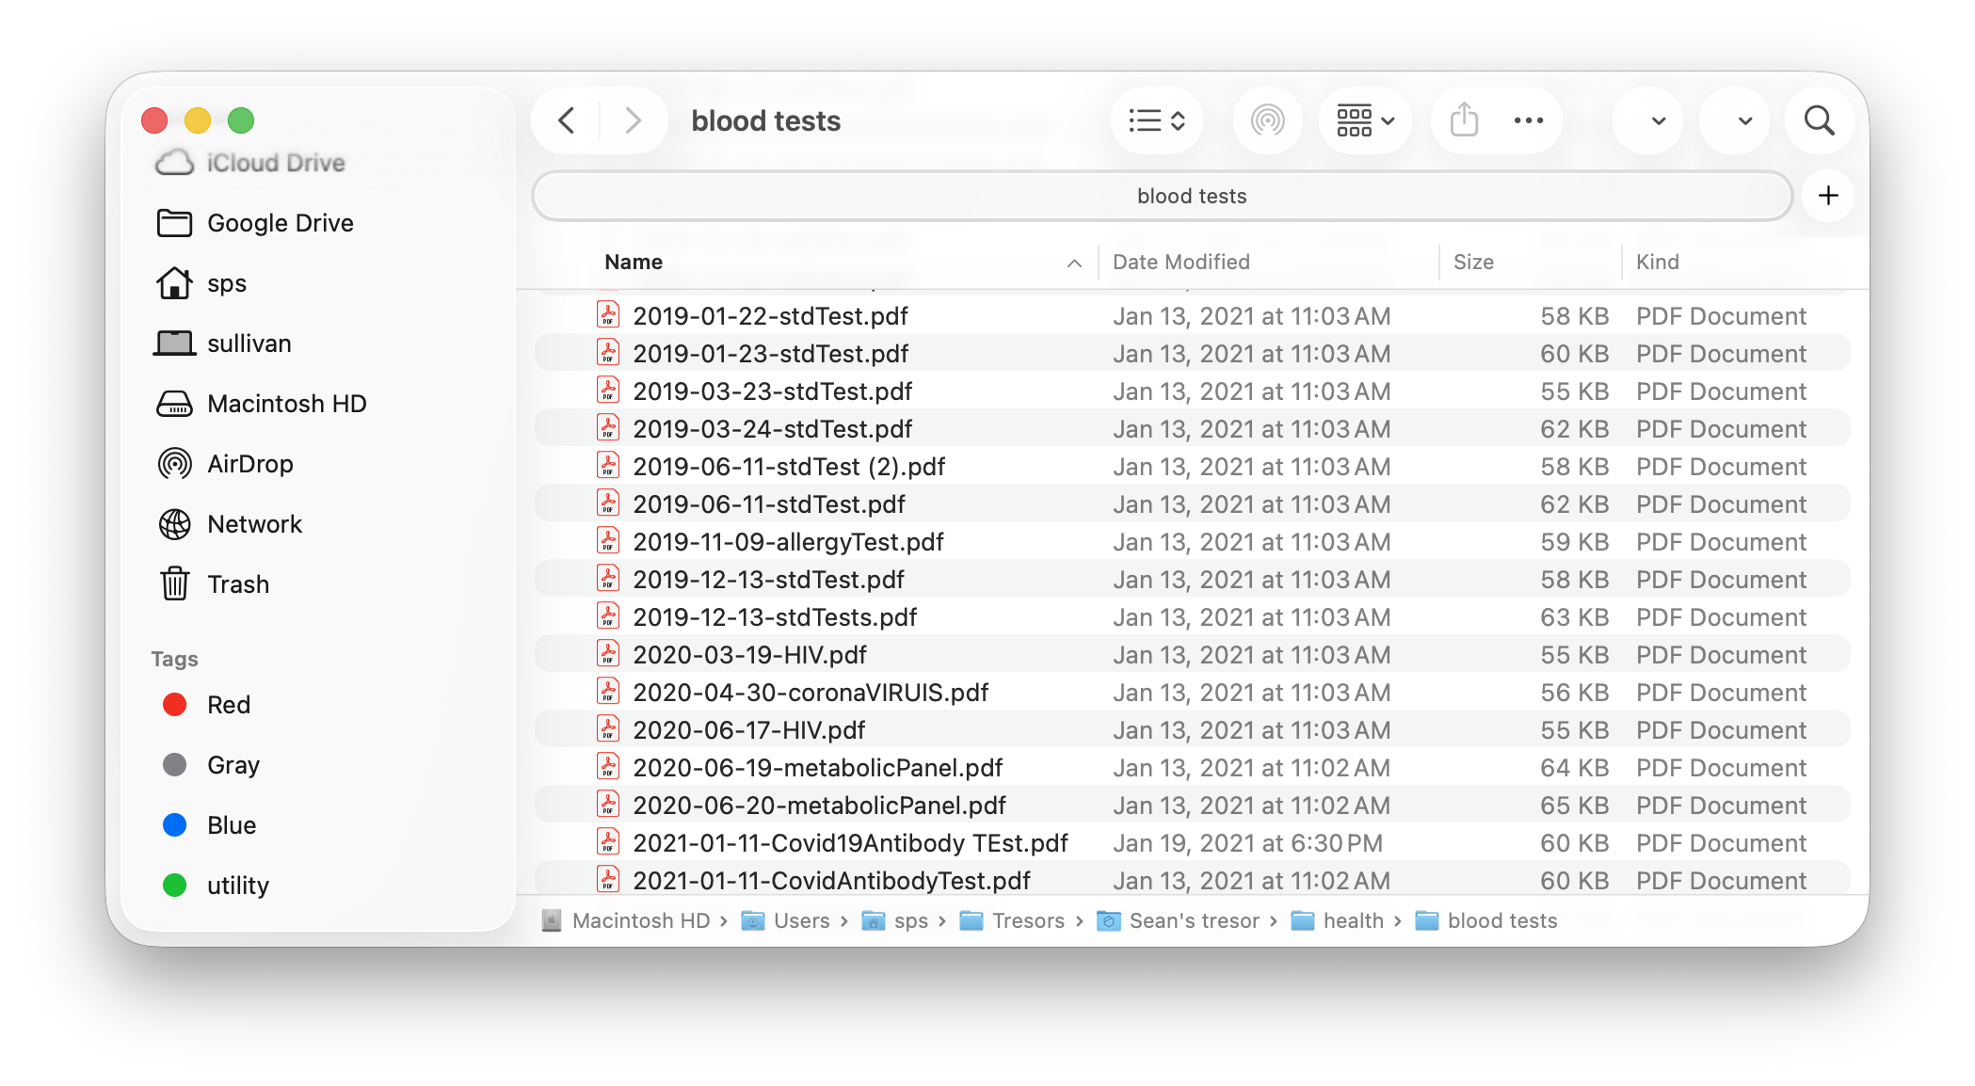Click blood tests in path bar
The image size is (1975, 1086).
[1486, 920]
